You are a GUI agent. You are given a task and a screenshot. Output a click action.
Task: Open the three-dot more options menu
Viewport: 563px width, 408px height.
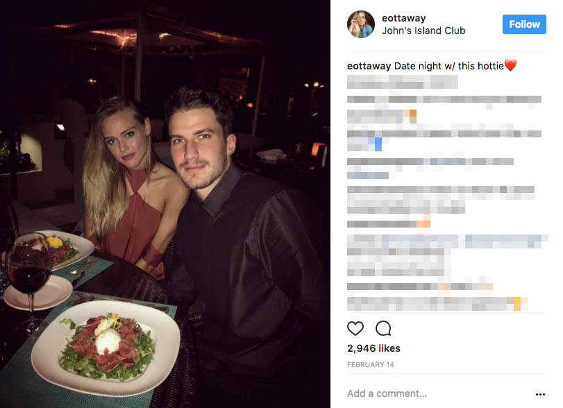pos(540,394)
